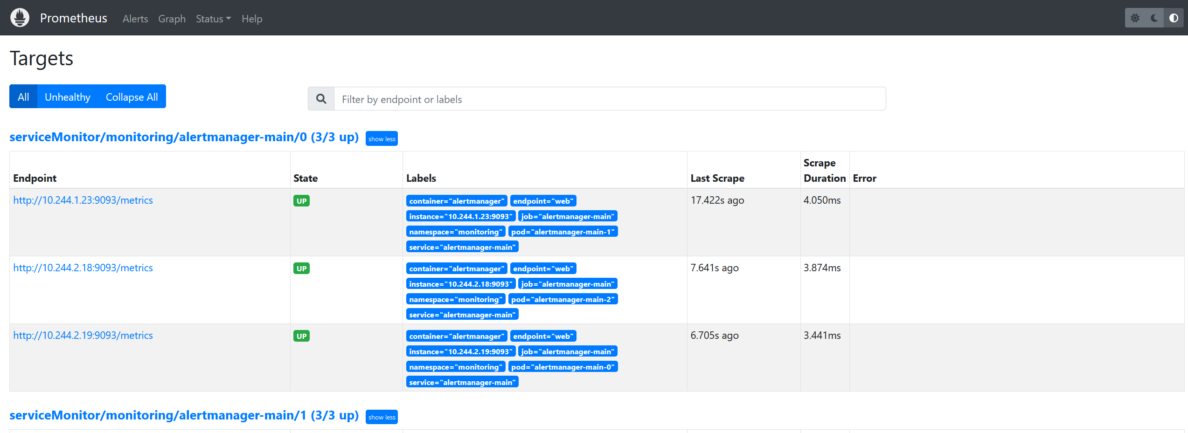The width and height of the screenshot is (1188, 433).
Task: Click label pod="alertmanager-main-2"
Action: point(563,299)
